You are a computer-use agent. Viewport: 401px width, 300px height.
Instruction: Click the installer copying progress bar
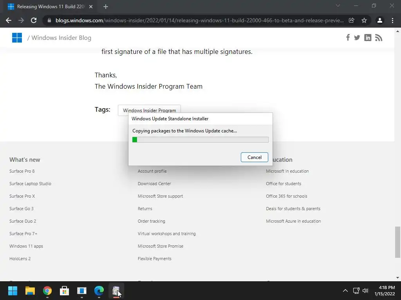coord(200,139)
